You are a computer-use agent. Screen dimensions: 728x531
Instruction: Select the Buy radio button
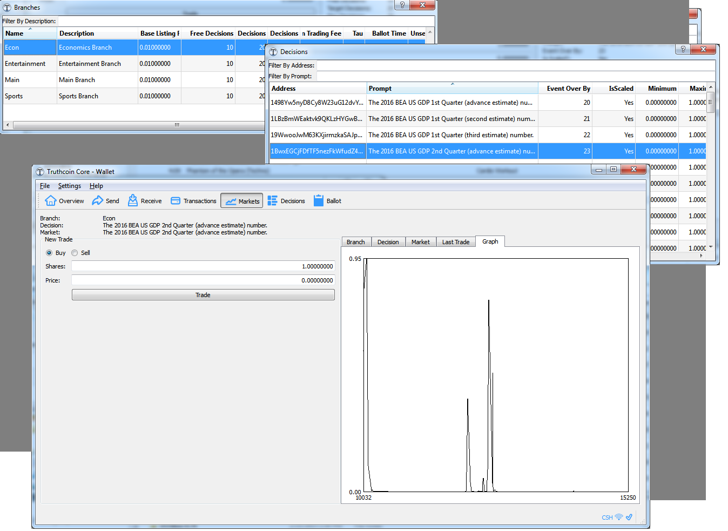click(x=56, y=253)
